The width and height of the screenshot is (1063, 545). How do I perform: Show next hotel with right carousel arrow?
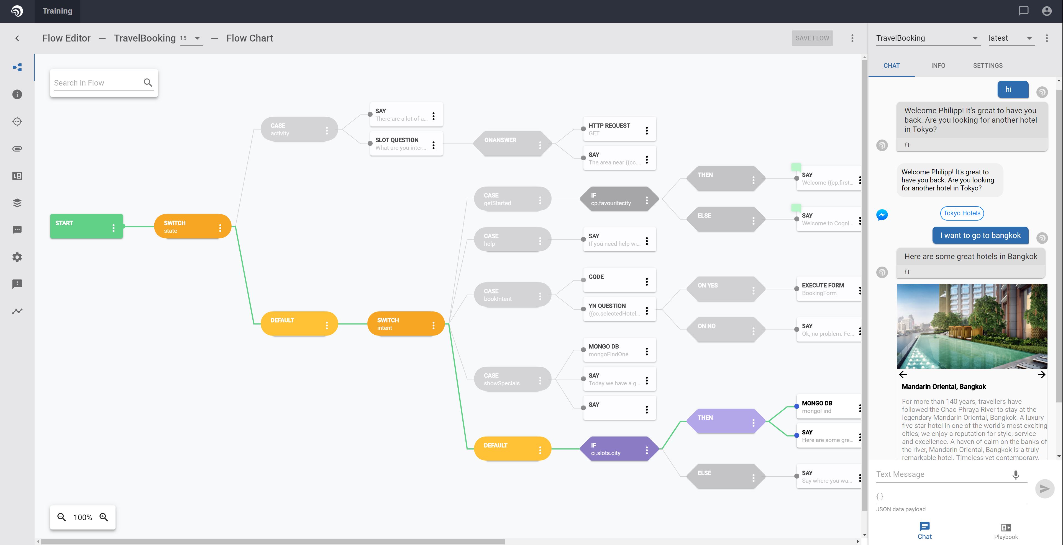[x=1041, y=374]
